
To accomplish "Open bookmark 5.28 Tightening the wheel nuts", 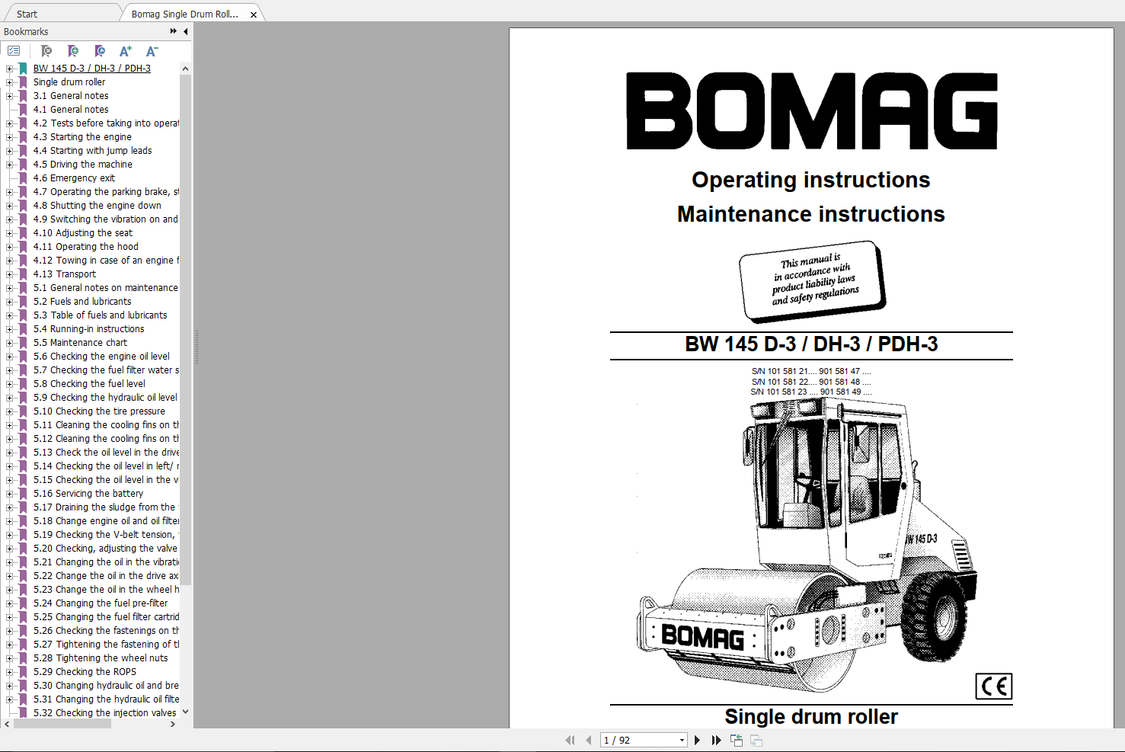I will click(x=101, y=658).
